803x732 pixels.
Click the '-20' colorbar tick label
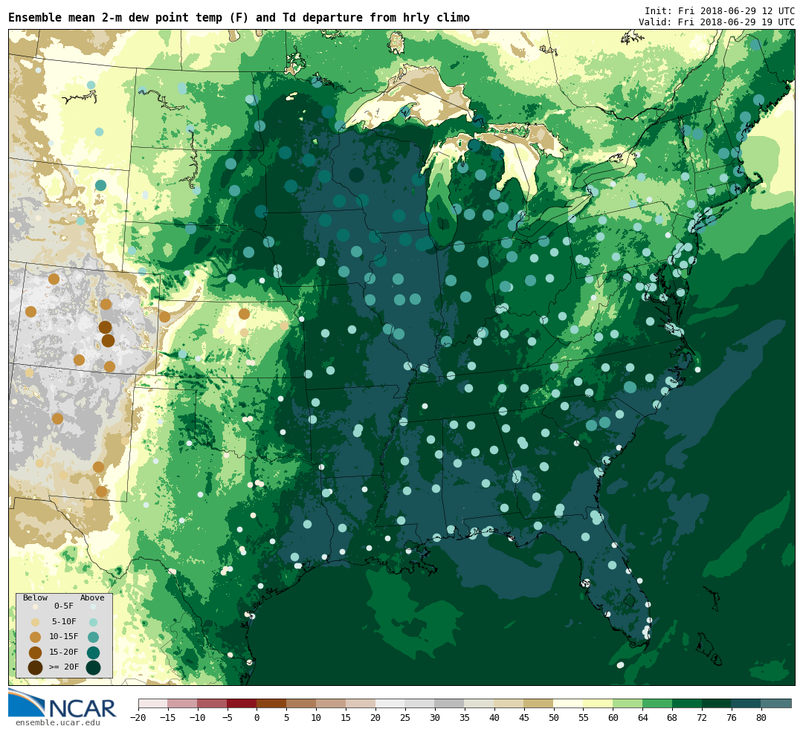click(x=138, y=718)
